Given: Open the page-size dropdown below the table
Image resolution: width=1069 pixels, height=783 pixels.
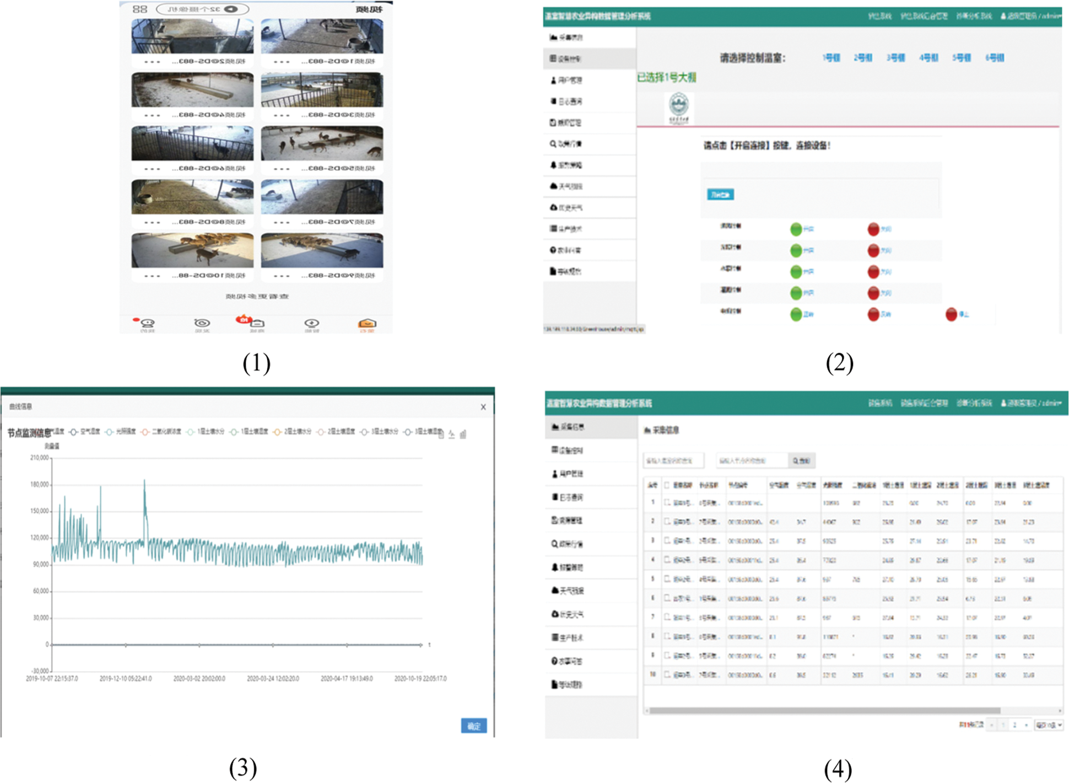Looking at the screenshot, I should (x=1049, y=725).
